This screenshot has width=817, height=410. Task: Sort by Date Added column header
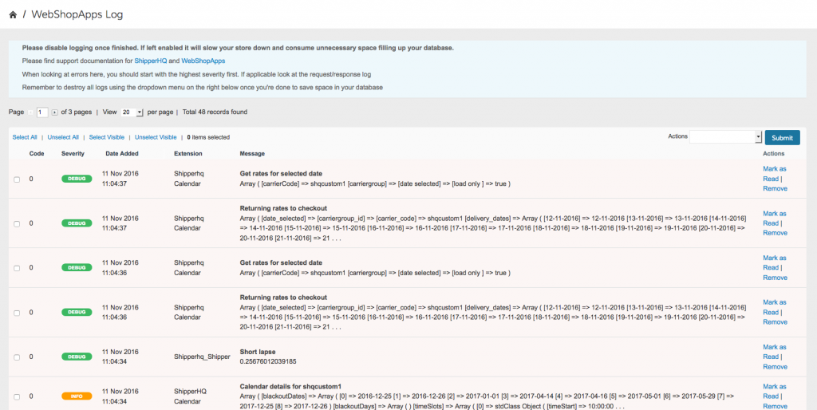(x=121, y=153)
